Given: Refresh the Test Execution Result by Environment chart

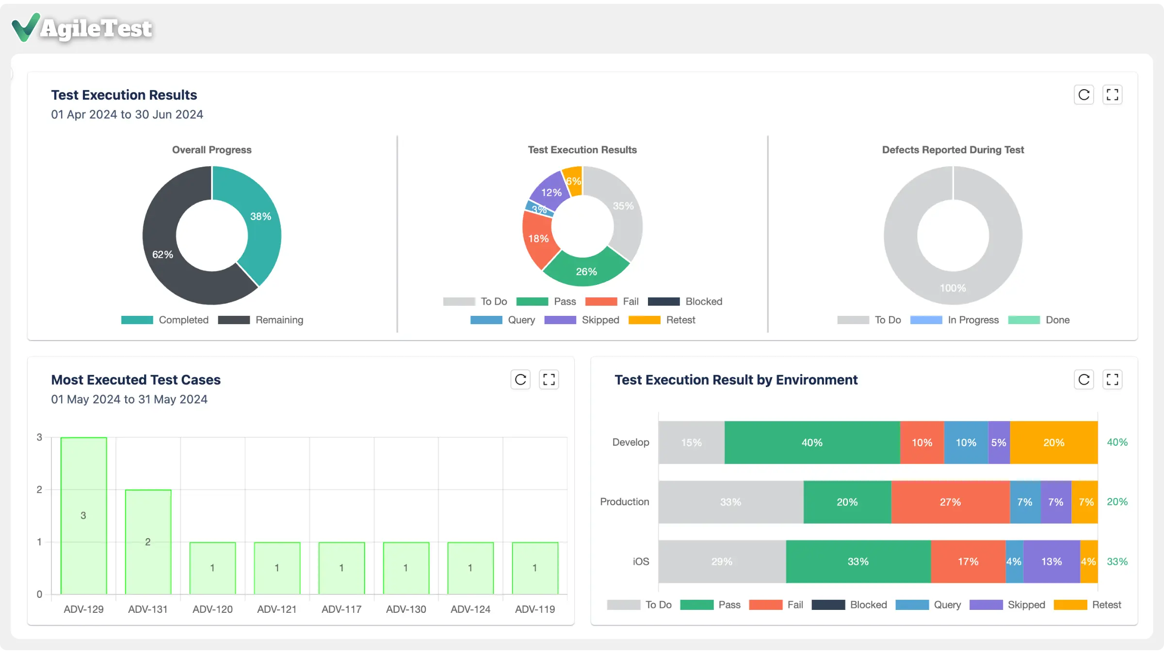Looking at the screenshot, I should click(x=1084, y=379).
